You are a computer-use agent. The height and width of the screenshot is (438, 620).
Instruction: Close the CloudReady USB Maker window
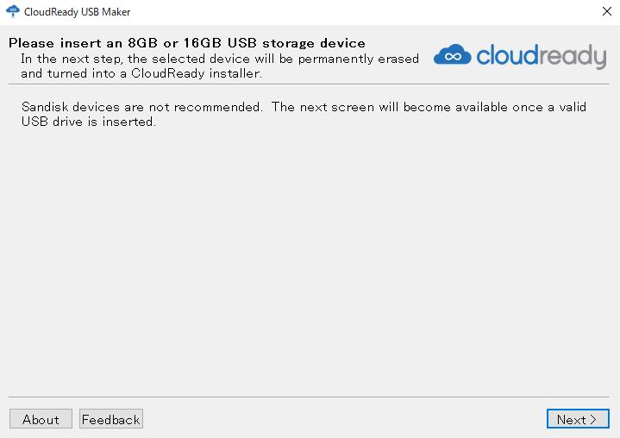pyautogui.click(x=606, y=12)
